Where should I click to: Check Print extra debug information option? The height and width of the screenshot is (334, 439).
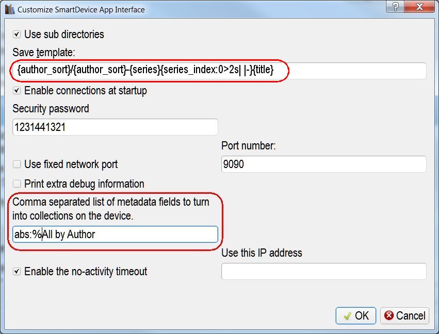(x=17, y=184)
